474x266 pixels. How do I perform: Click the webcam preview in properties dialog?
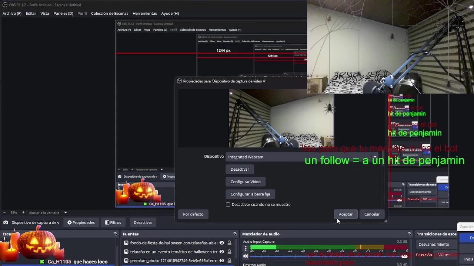click(x=281, y=118)
